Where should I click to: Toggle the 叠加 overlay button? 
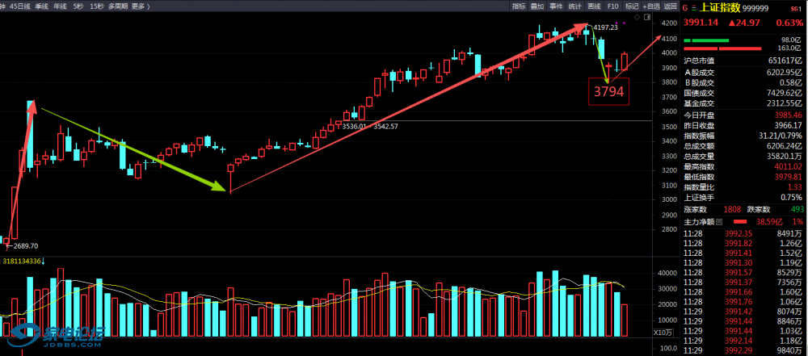(x=537, y=6)
